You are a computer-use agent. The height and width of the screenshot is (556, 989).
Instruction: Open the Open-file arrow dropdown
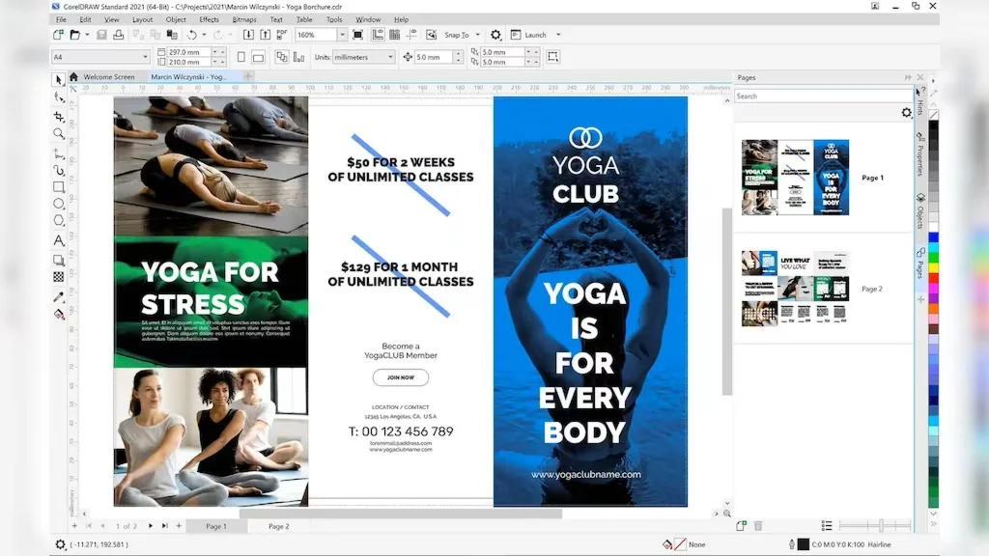[87, 35]
